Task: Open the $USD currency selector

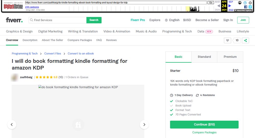Action: (187, 20)
